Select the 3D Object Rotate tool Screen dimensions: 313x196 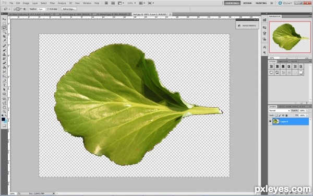coord(4,99)
